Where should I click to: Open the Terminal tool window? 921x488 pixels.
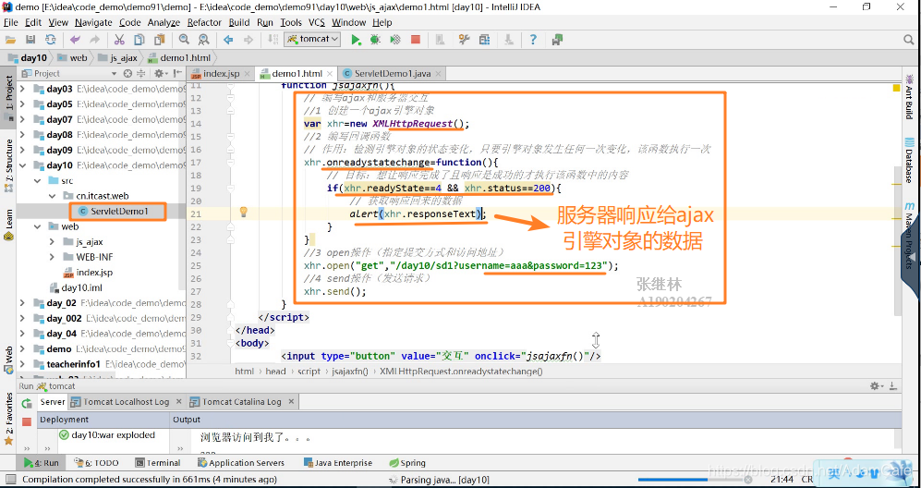[x=158, y=463]
